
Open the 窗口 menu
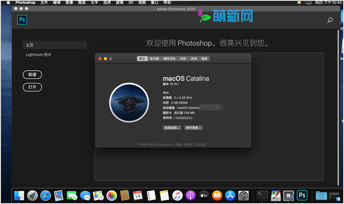pos(155,2)
